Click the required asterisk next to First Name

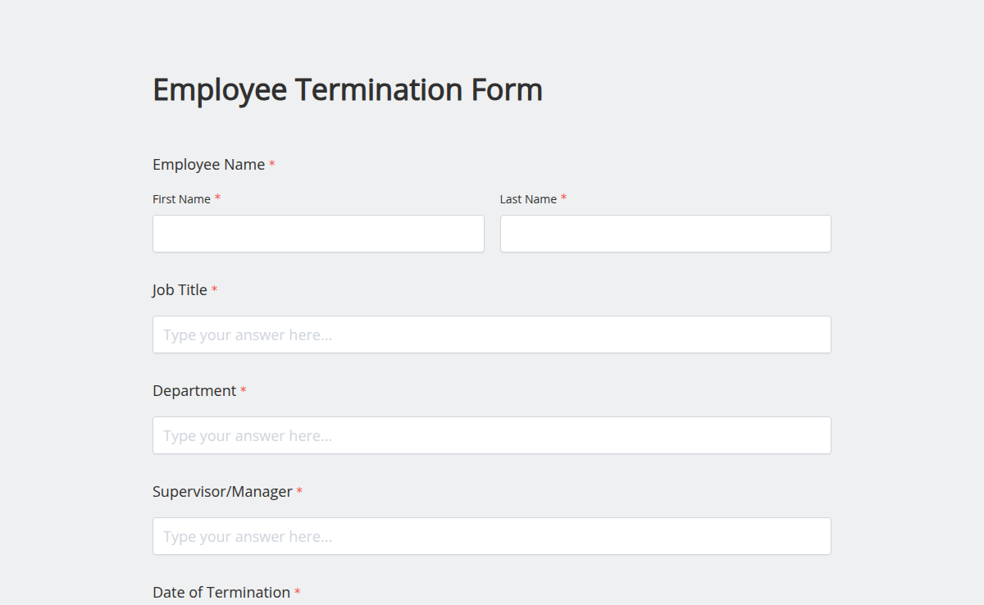point(217,197)
